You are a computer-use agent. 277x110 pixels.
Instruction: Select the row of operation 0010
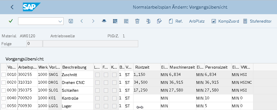coord(3,75)
